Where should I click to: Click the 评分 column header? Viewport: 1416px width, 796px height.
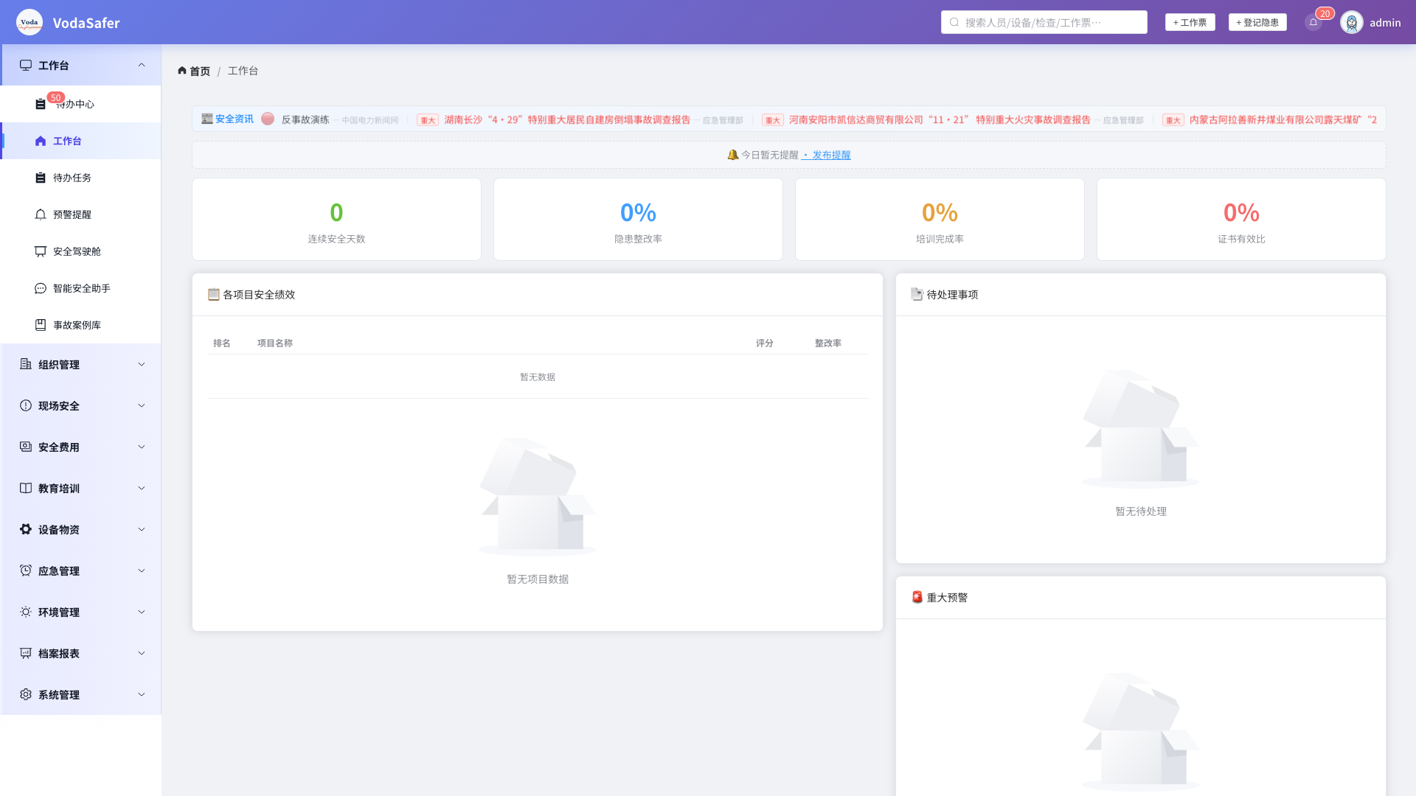[765, 343]
